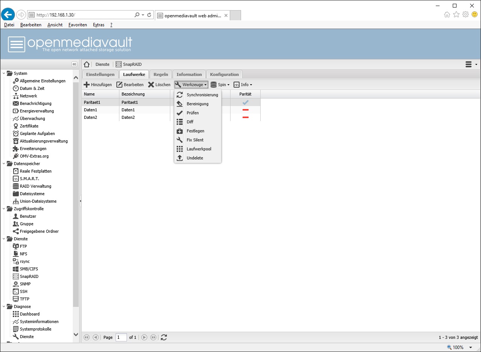
Task: Open the Spin dropdown menu
Action: point(220,85)
